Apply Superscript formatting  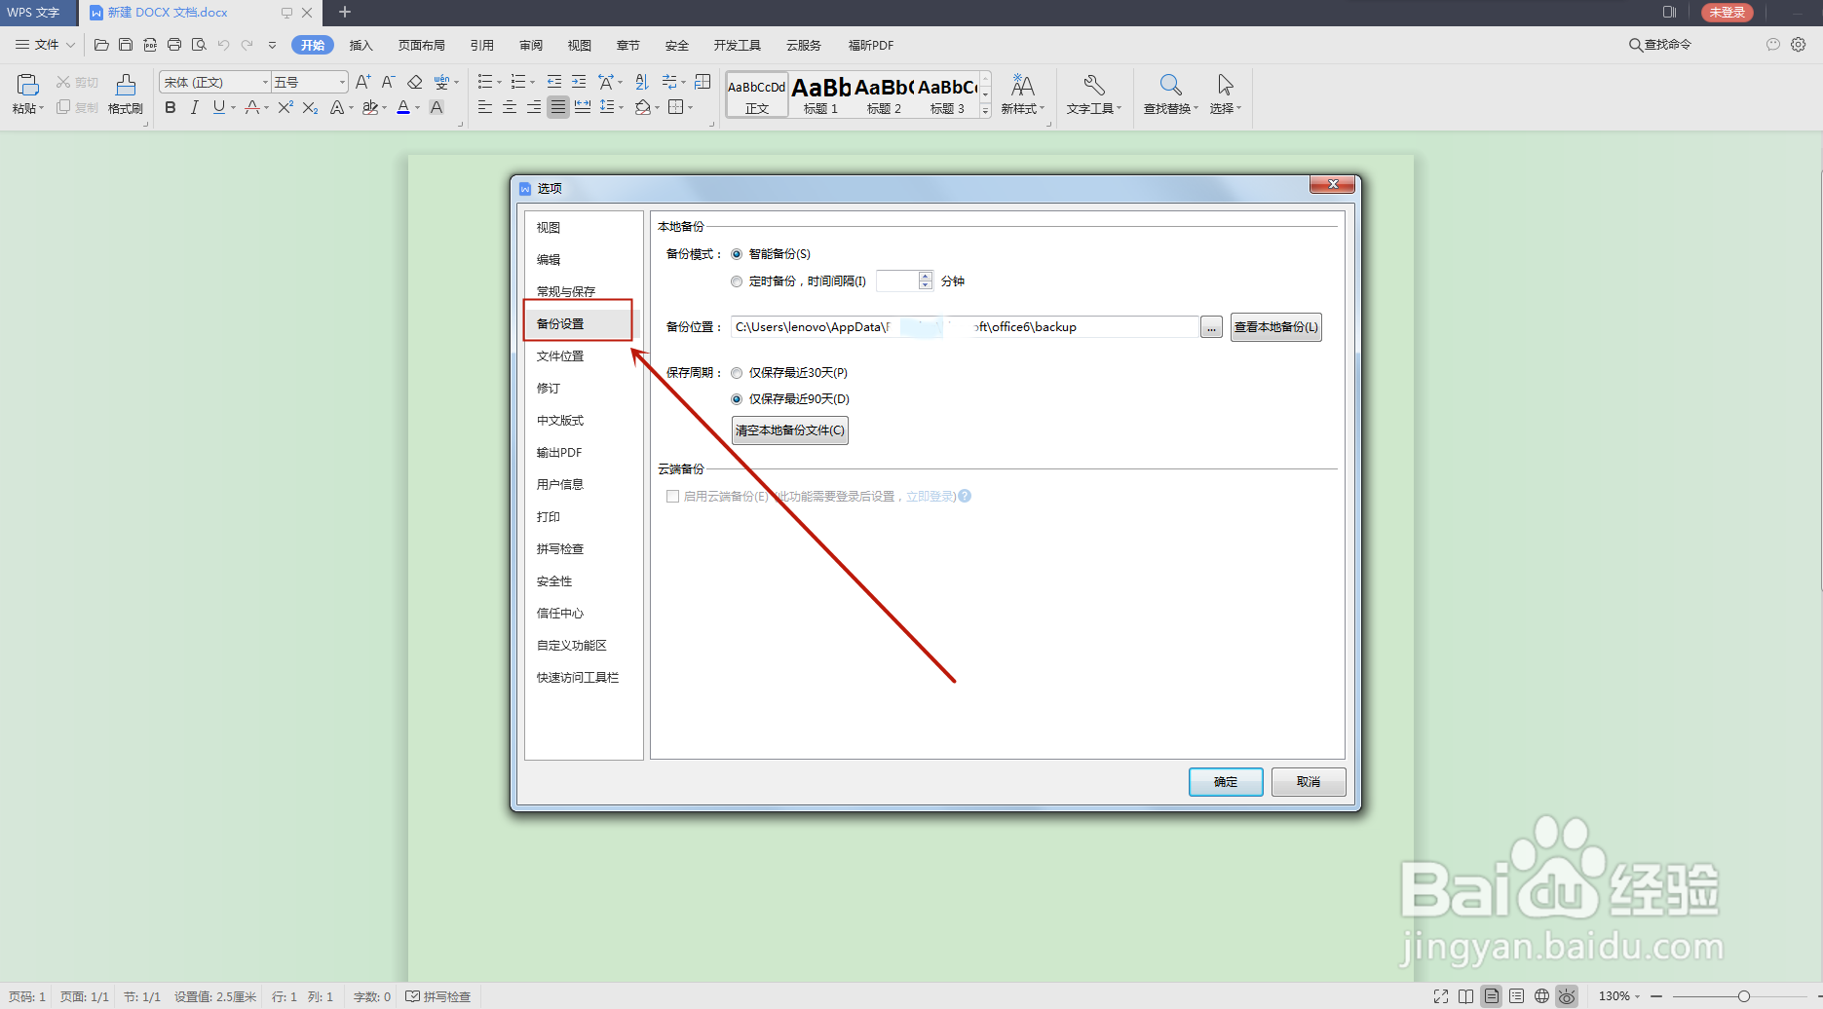[285, 107]
